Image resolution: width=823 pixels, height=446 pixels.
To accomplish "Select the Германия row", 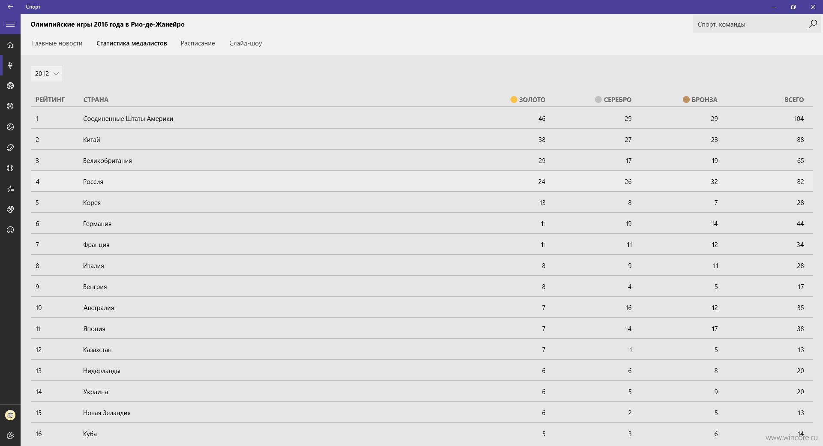I will tap(422, 223).
